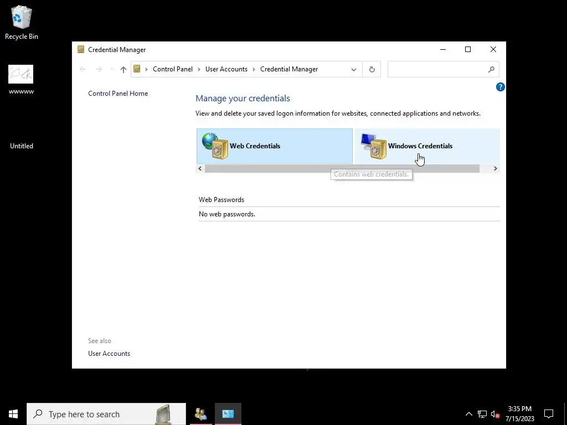Open Control Panel Home link
The image size is (567, 425).
point(118,93)
